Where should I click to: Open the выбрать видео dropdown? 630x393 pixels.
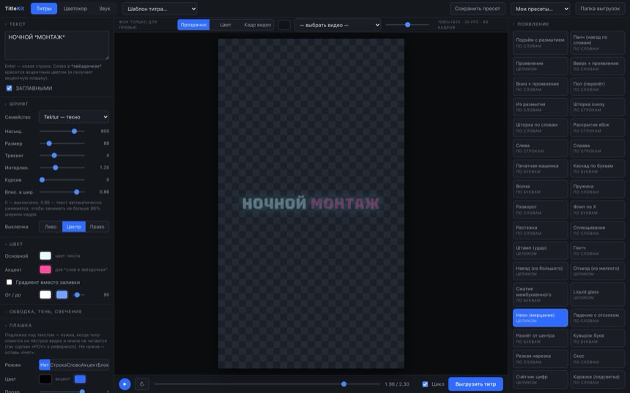[338, 25]
